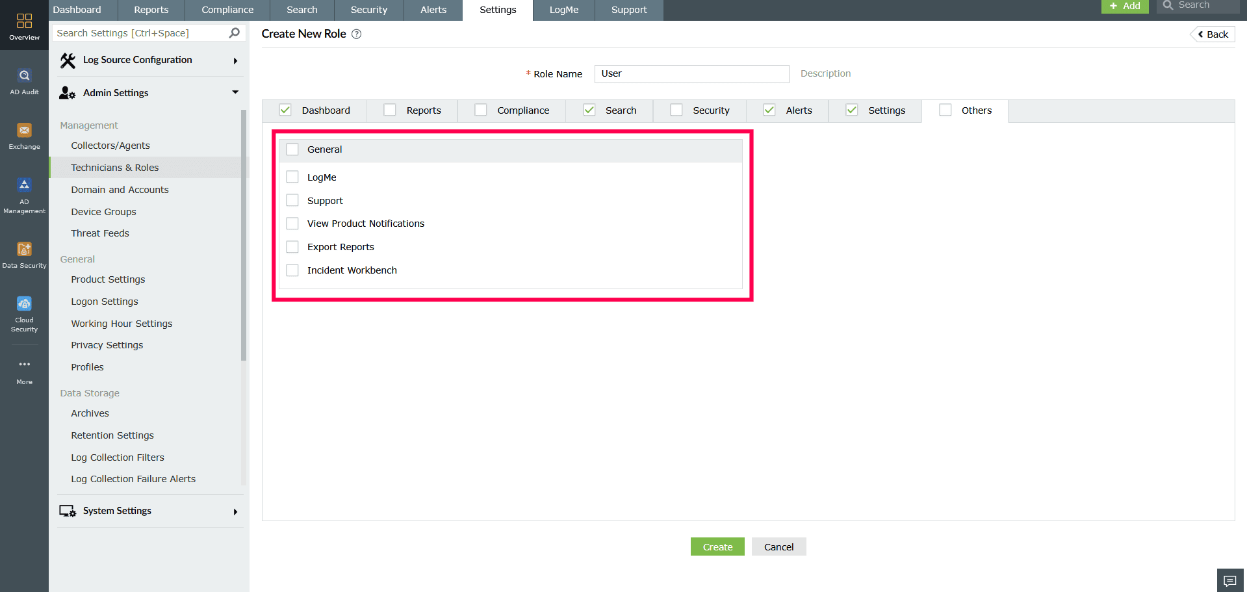Viewport: 1247px width, 592px height.
Task: Check the General permission under Others
Action: pyautogui.click(x=292, y=149)
